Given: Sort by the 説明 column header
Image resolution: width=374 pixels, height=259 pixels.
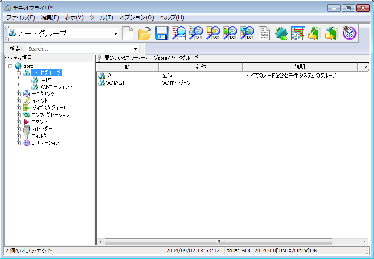Looking at the screenshot, I should (x=301, y=67).
